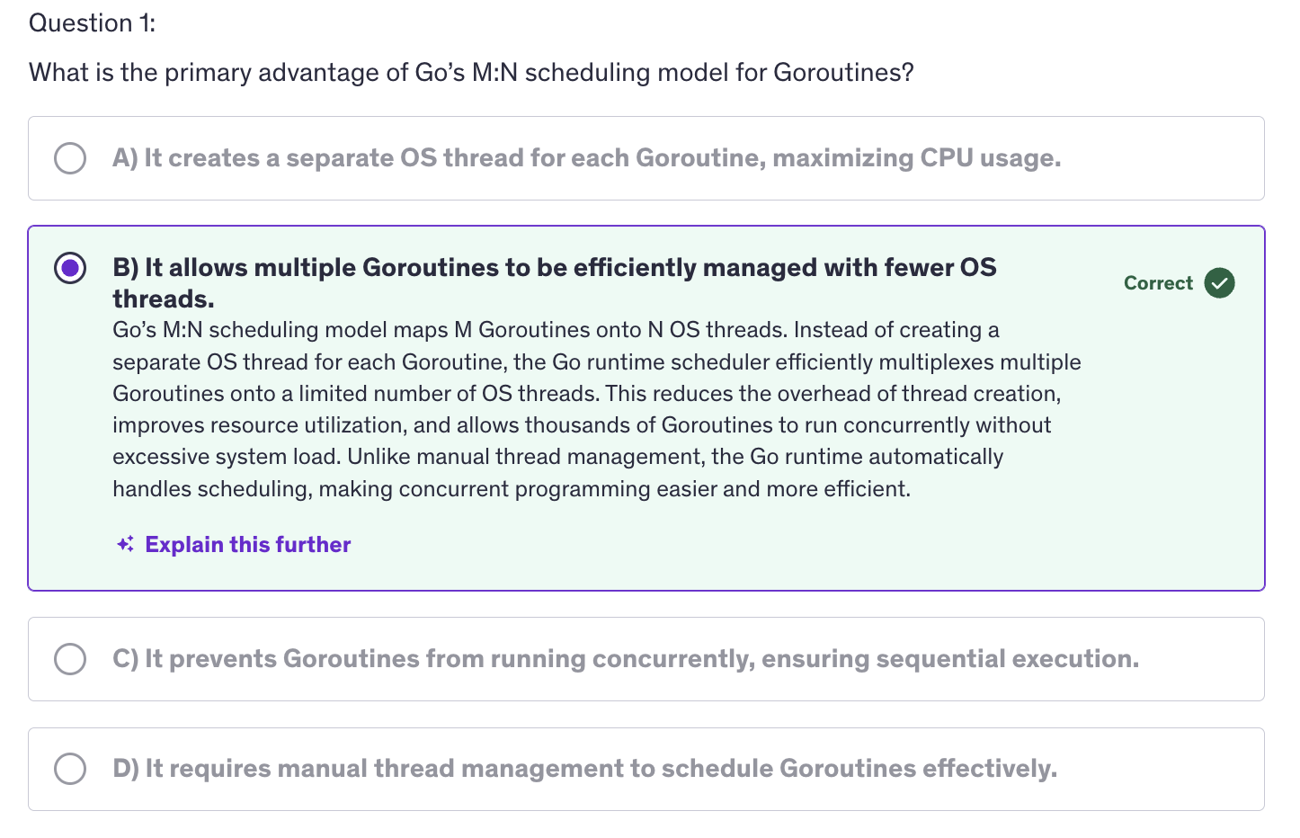The height and width of the screenshot is (838, 1300).
Task: Click the 'D)' letter label of the last option
Action: (126, 769)
